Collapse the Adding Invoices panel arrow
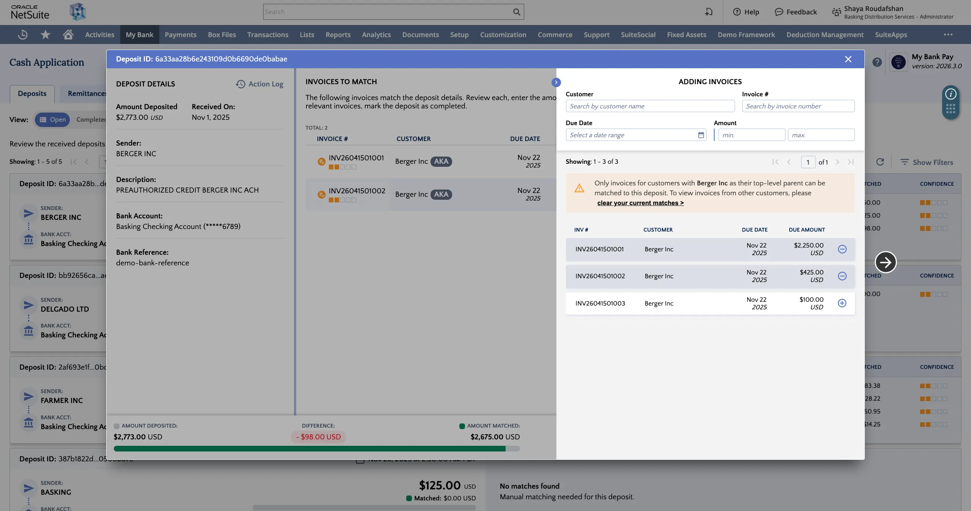Image resolution: width=971 pixels, height=511 pixels. click(556, 82)
